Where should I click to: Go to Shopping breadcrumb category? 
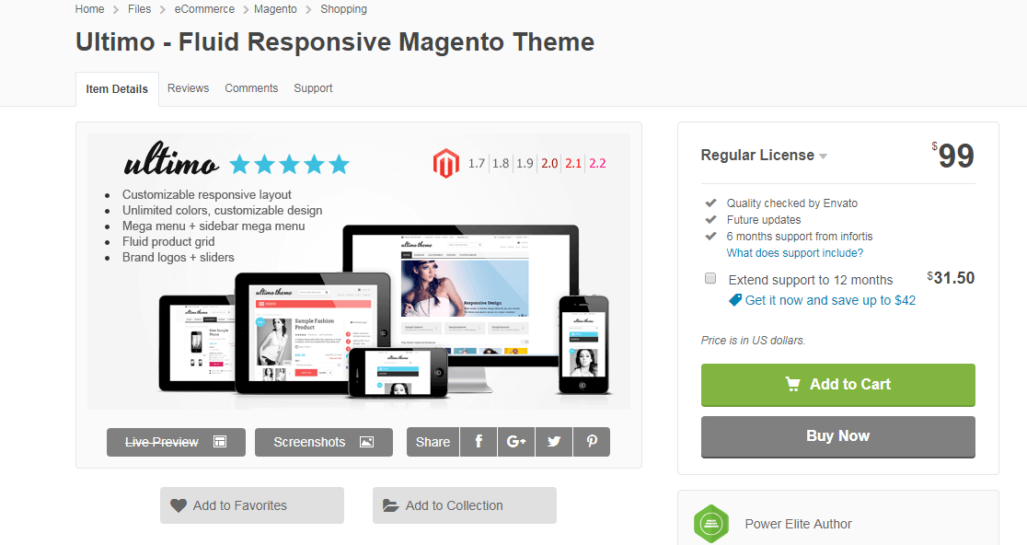pyautogui.click(x=343, y=9)
